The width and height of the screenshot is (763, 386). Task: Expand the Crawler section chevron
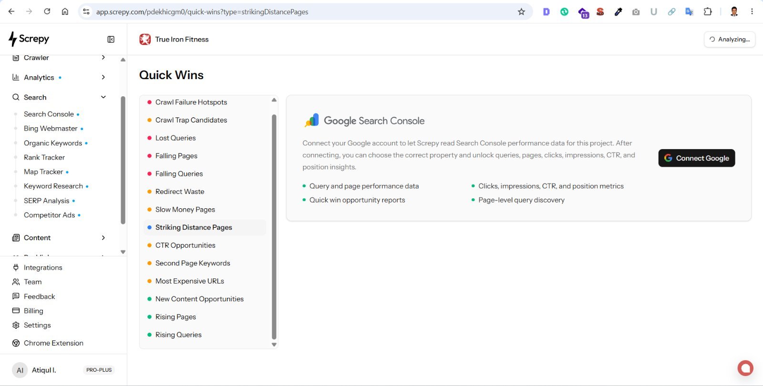[103, 58]
